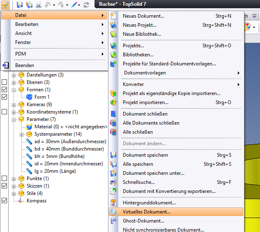Click the Print icon in quick toolbar
260x232 pixels.
pyautogui.click(x=39, y=5)
